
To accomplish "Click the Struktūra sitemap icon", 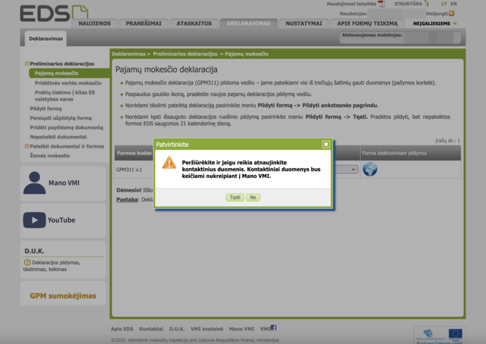I will coord(427,4).
